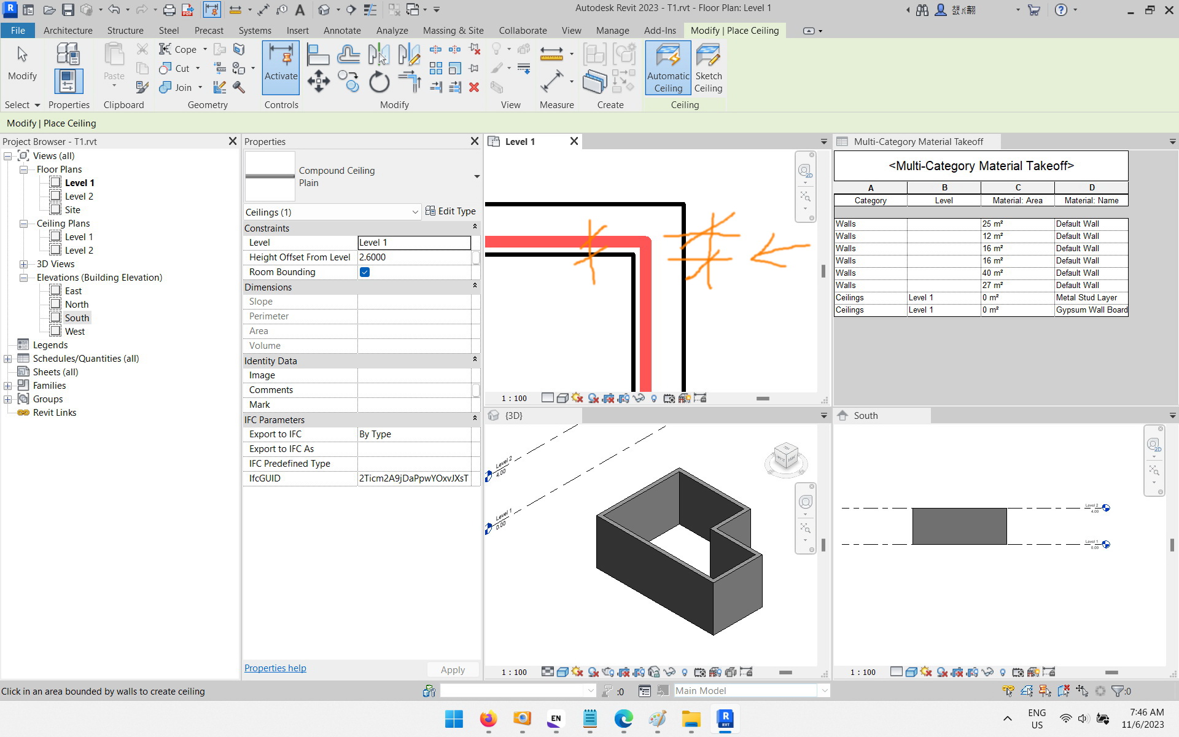Select the Align tool in Modify panel
Screen dimensions: 1179x737
click(317, 54)
